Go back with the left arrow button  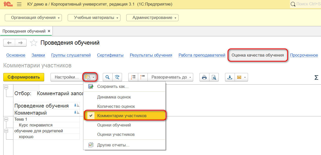coord(9,43)
